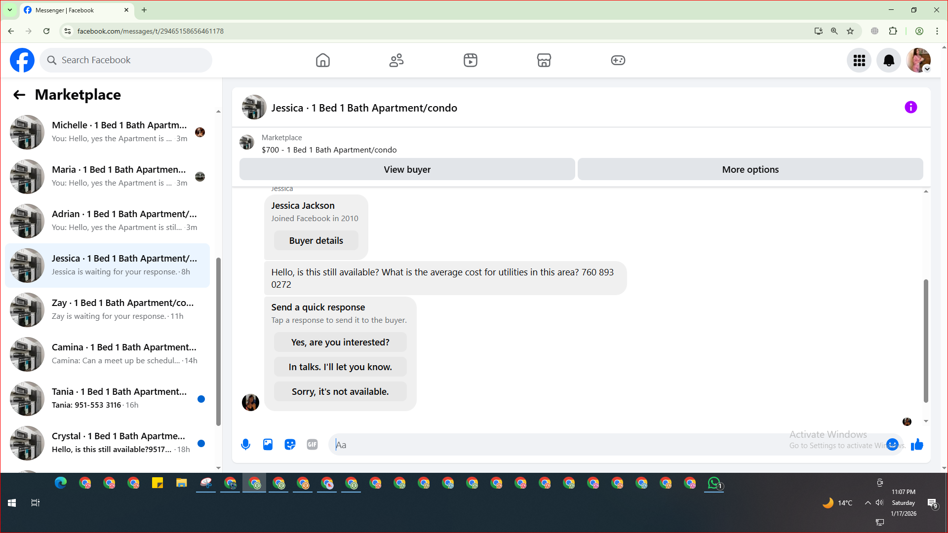Open the Facebook apps grid menu
Viewport: 948px width, 533px height.
859,60
